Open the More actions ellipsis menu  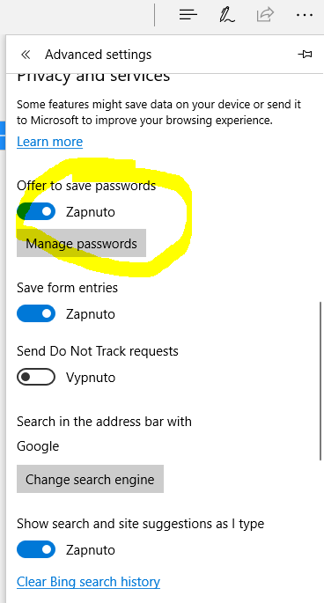coord(305,15)
